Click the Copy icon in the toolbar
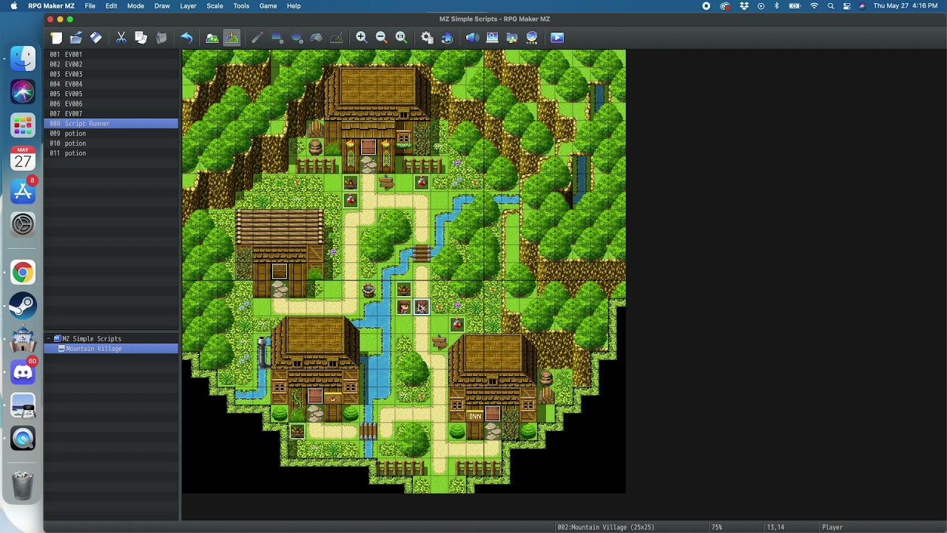The width and height of the screenshot is (947, 533). 141,38
